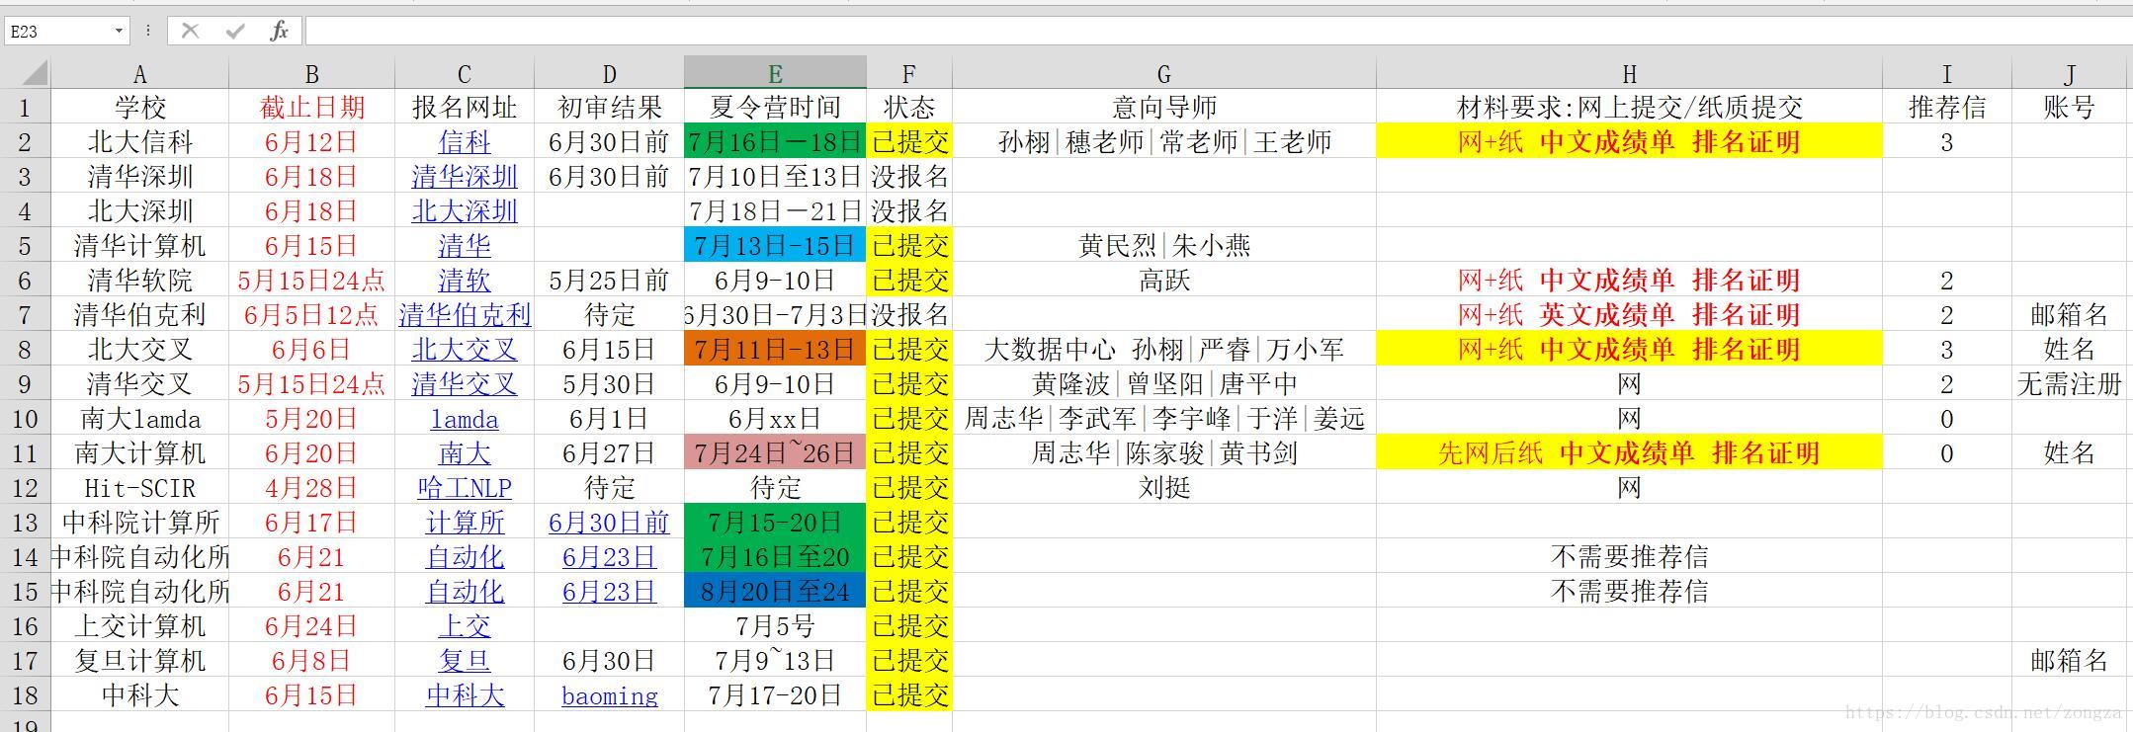Open the 南大 hyperlink
Screen dimensions: 2133x732
click(464, 453)
